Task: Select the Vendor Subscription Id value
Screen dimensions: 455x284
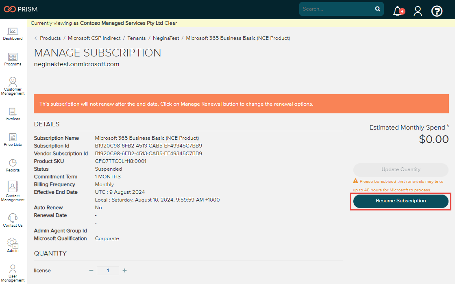Action: tap(148, 154)
